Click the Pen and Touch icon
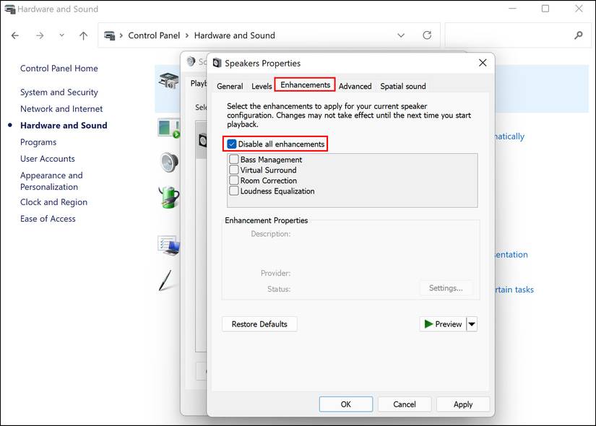The image size is (596, 426). [165, 280]
